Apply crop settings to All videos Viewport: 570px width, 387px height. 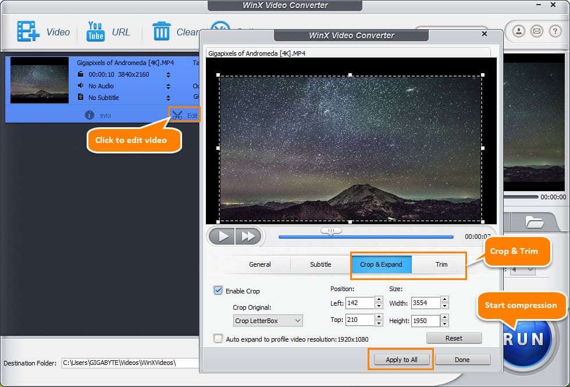click(x=401, y=359)
